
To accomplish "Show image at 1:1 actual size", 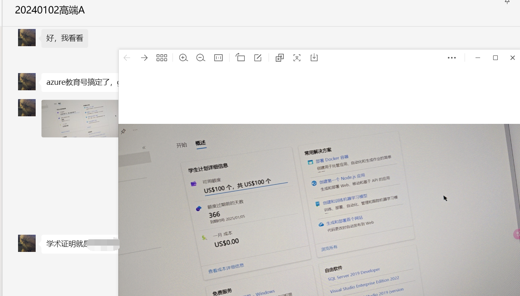I will (x=218, y=58).
